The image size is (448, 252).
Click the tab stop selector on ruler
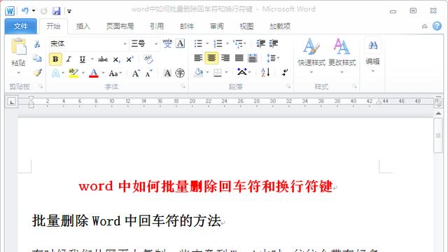(x=11, y=101)
